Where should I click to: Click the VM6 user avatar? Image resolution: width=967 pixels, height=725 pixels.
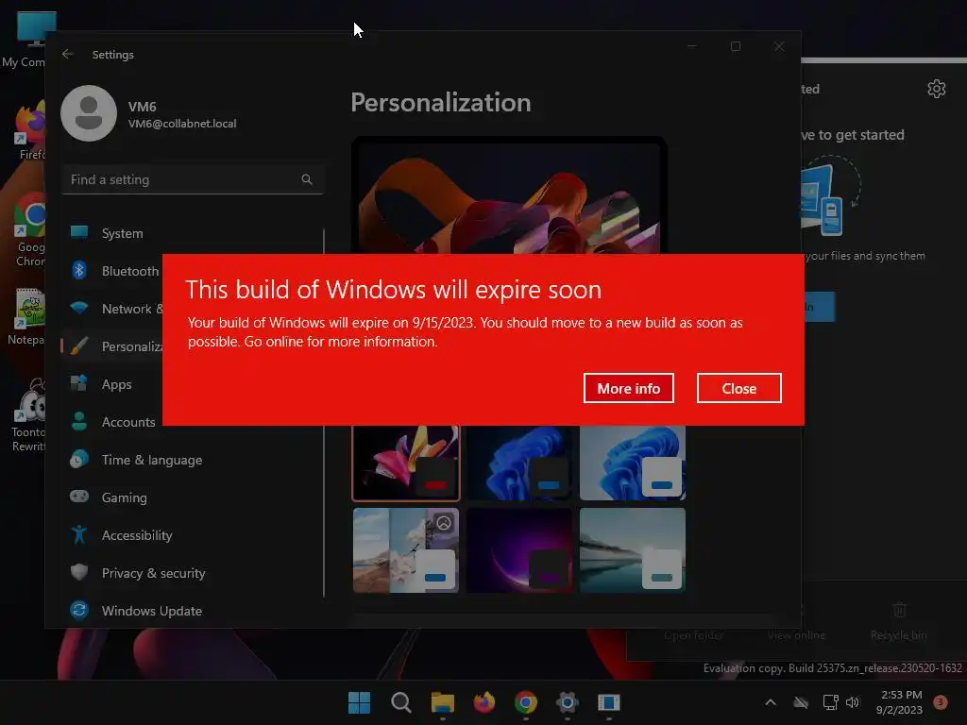tap(89, 113)
